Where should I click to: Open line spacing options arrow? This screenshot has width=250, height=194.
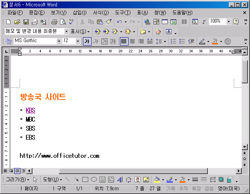(x=165, y=41)
